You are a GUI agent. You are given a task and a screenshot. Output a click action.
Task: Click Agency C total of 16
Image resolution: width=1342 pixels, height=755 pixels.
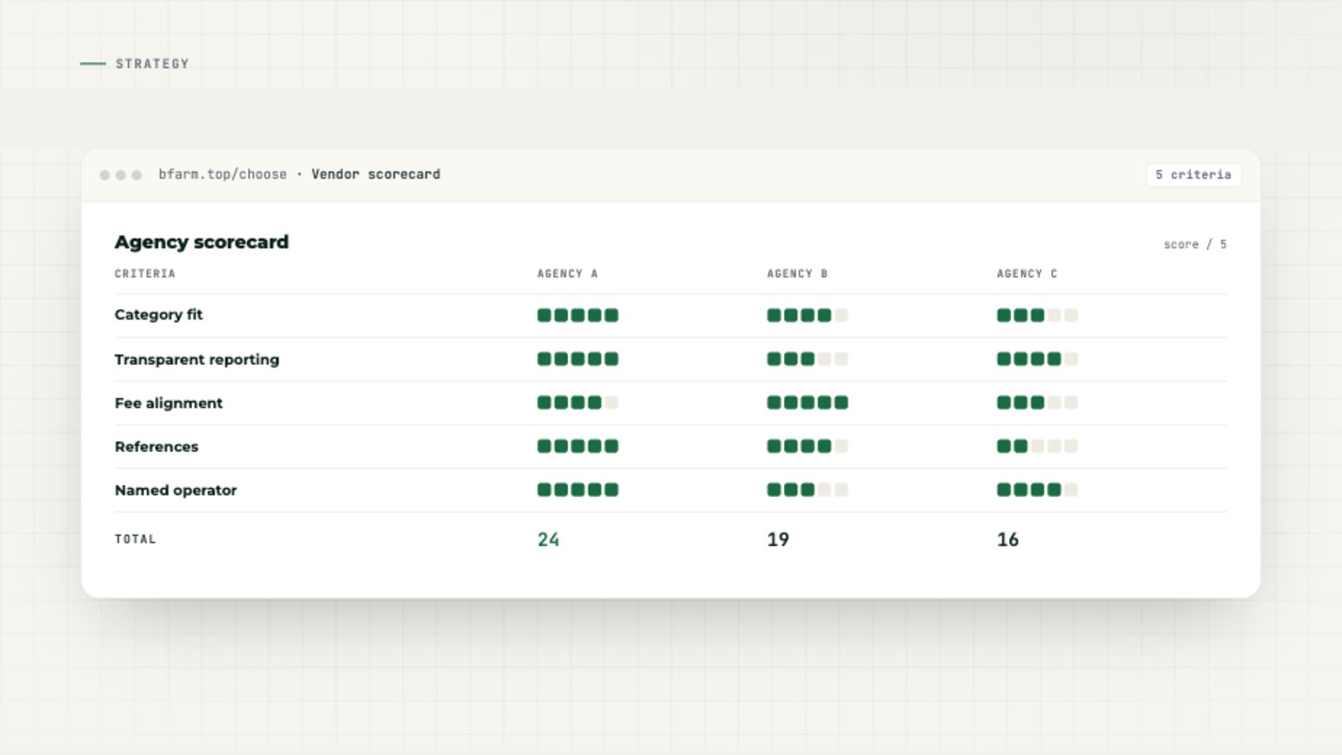1007,539
